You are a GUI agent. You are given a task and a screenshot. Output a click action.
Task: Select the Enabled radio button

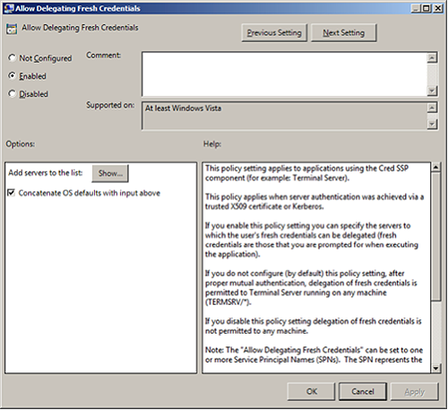(x=12, y=75)
